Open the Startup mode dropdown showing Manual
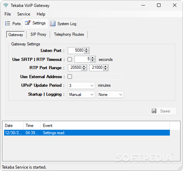 coord(81,95)
